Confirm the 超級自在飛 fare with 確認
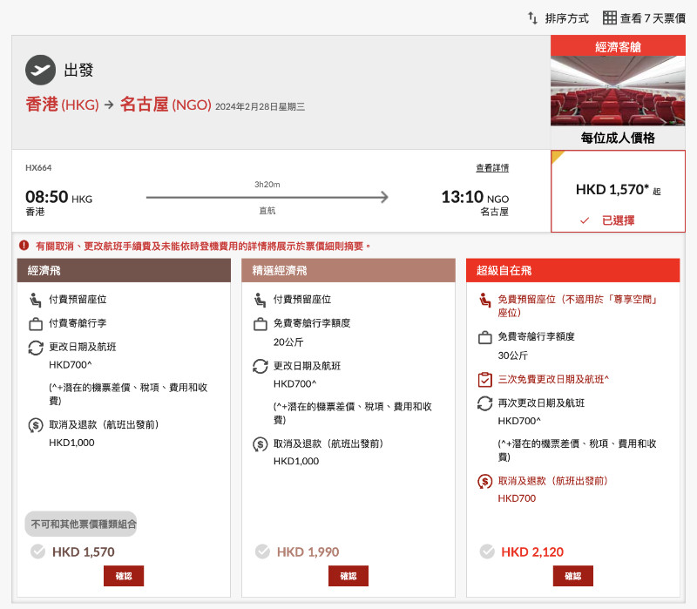The width and height of the screenshot is (697, 609). [573, 576]
